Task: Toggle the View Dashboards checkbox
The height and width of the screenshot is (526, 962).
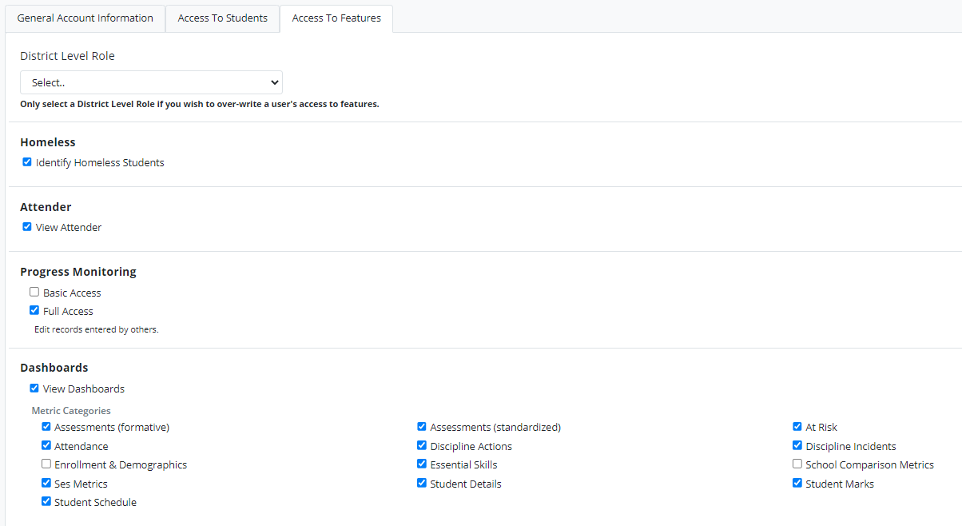Action: coord(34,389)
